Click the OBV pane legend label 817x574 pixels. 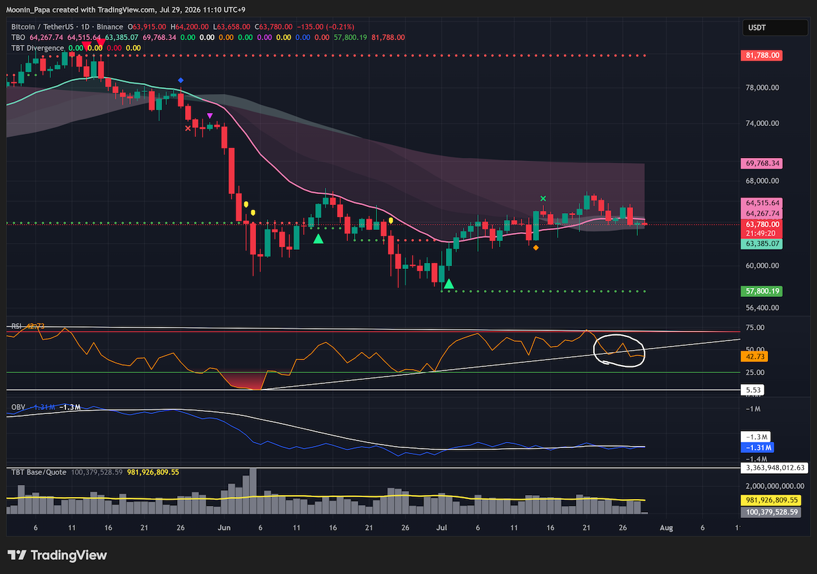(x=18, y=406)
